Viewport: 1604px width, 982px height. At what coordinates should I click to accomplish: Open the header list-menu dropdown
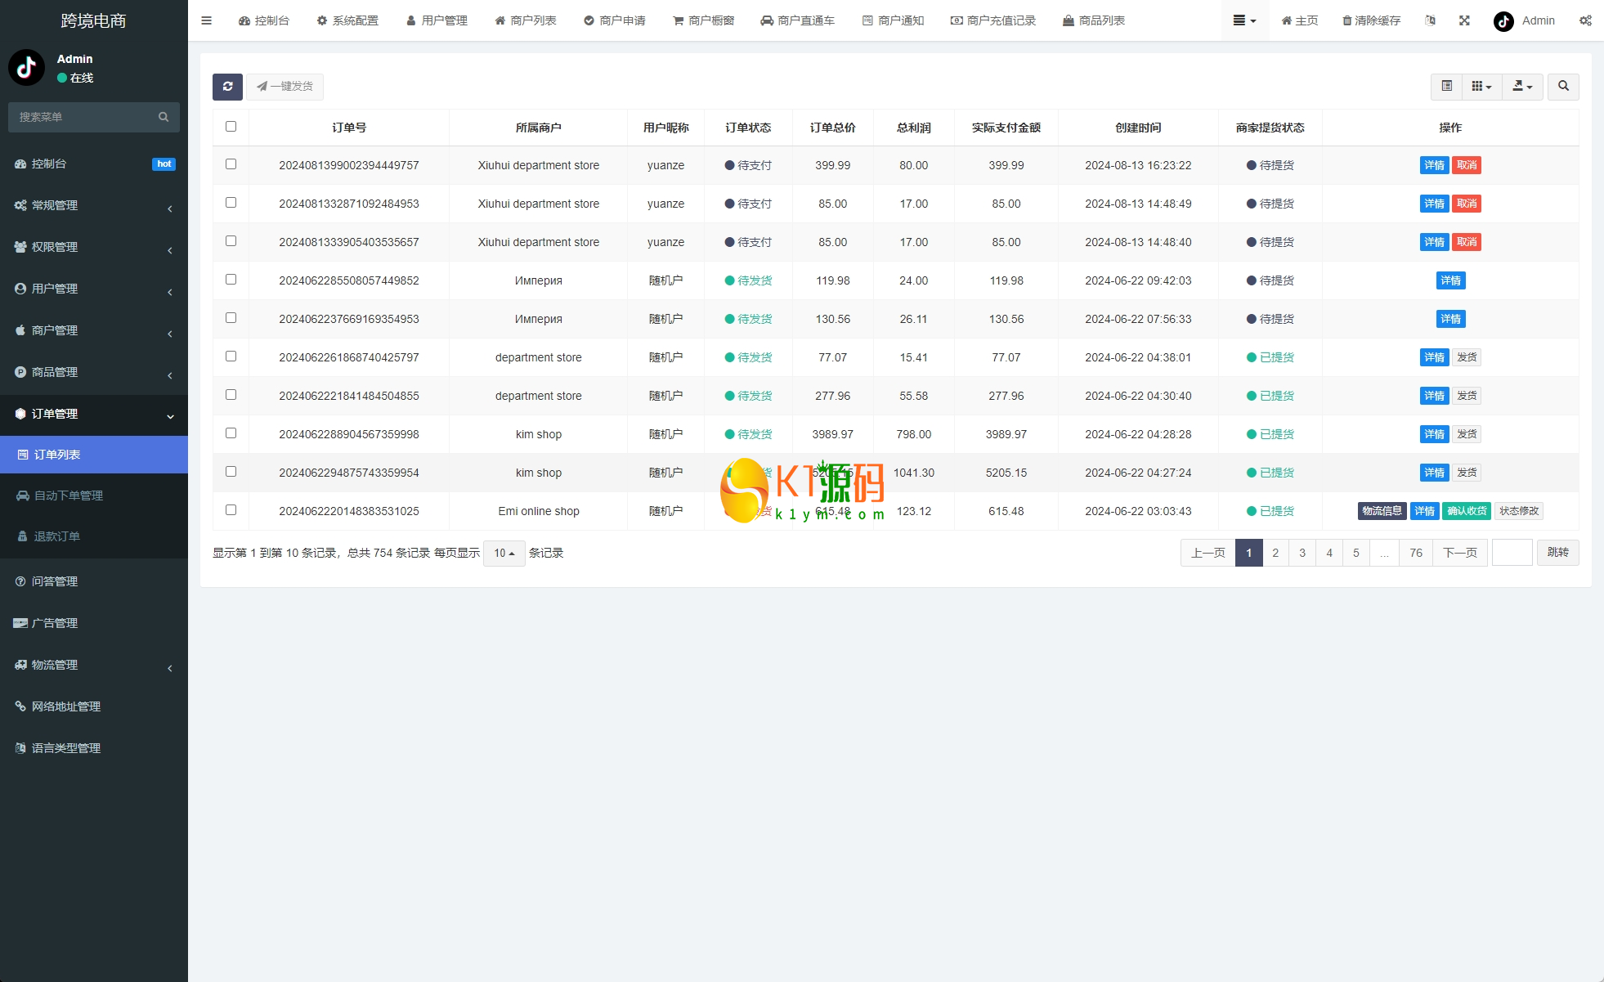[x=1244, y=20]
